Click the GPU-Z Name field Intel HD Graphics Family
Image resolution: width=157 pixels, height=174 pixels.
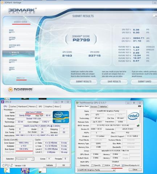108,111
